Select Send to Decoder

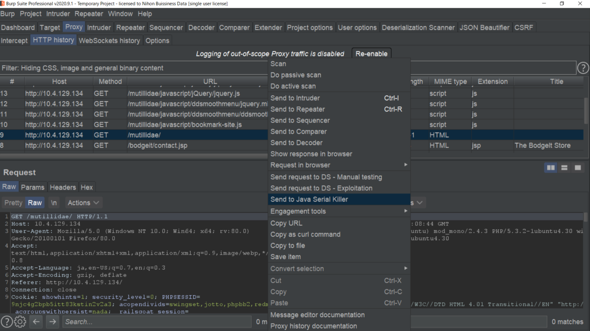(339, 143)
